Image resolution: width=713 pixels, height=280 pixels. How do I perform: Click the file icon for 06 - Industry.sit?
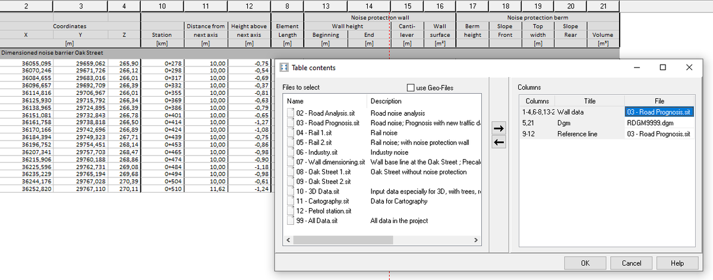[291, 152]
